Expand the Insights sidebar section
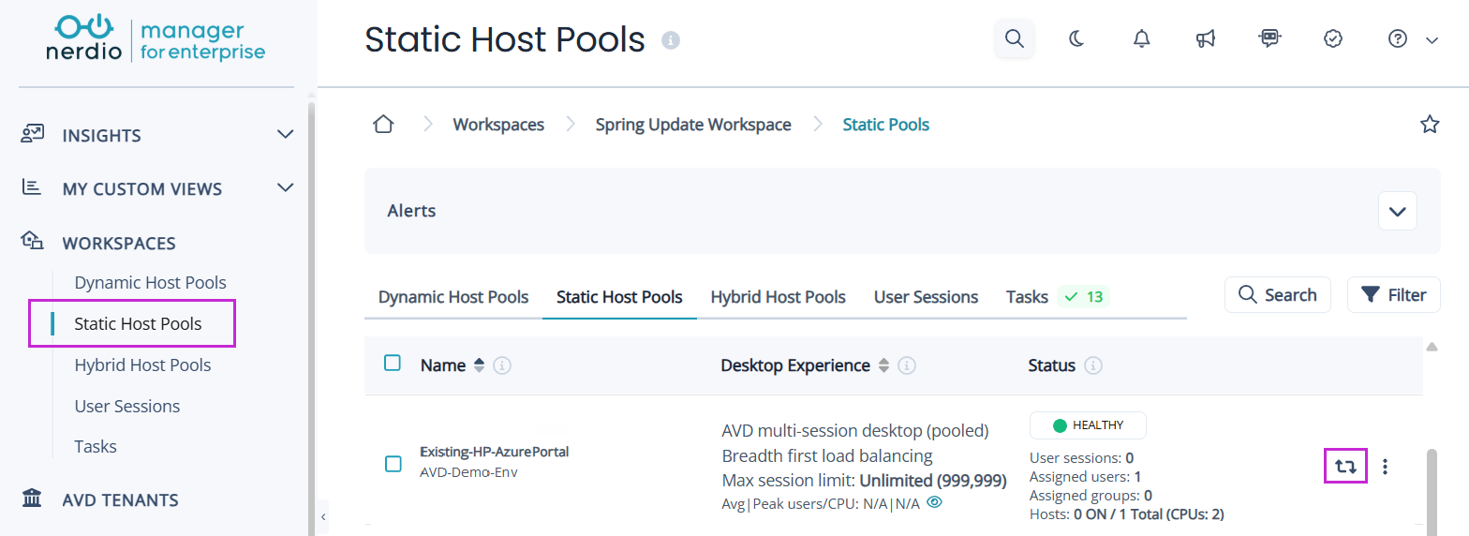 (286, 135)
